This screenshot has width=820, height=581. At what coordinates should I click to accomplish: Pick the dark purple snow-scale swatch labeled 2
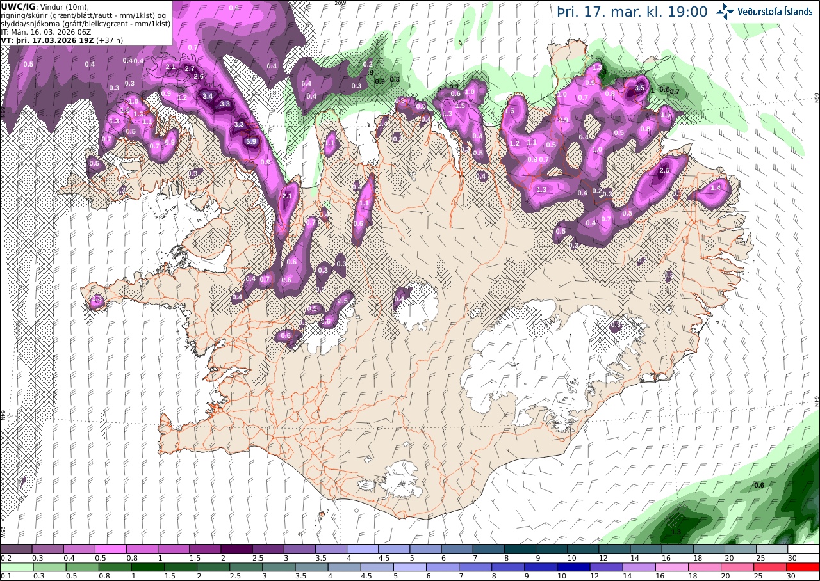click(236, 549)
